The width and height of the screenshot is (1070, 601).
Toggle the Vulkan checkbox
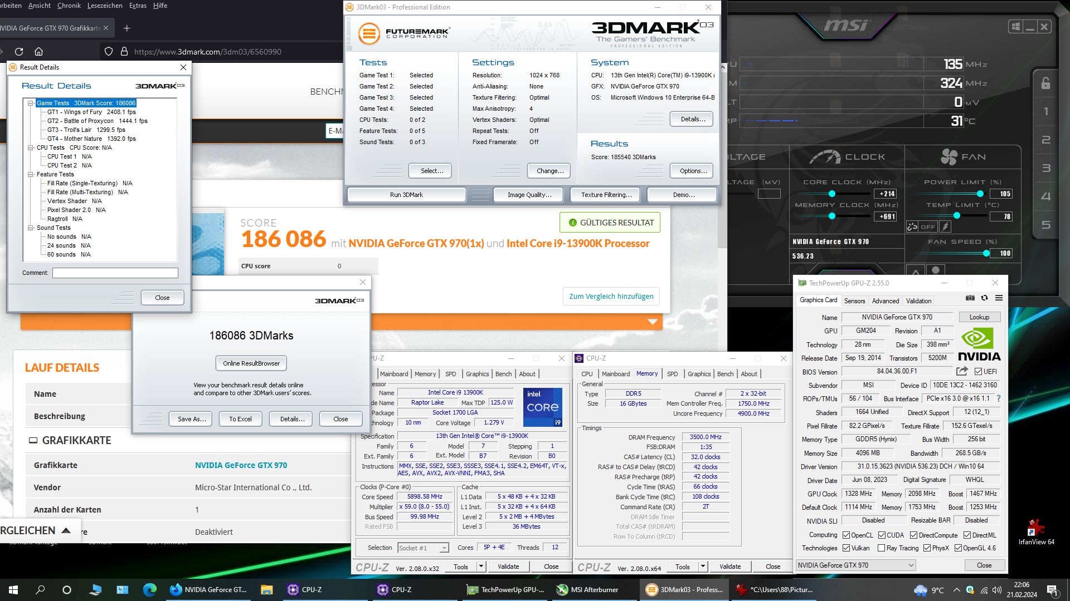pyautogui.click(x=846, y=548)
